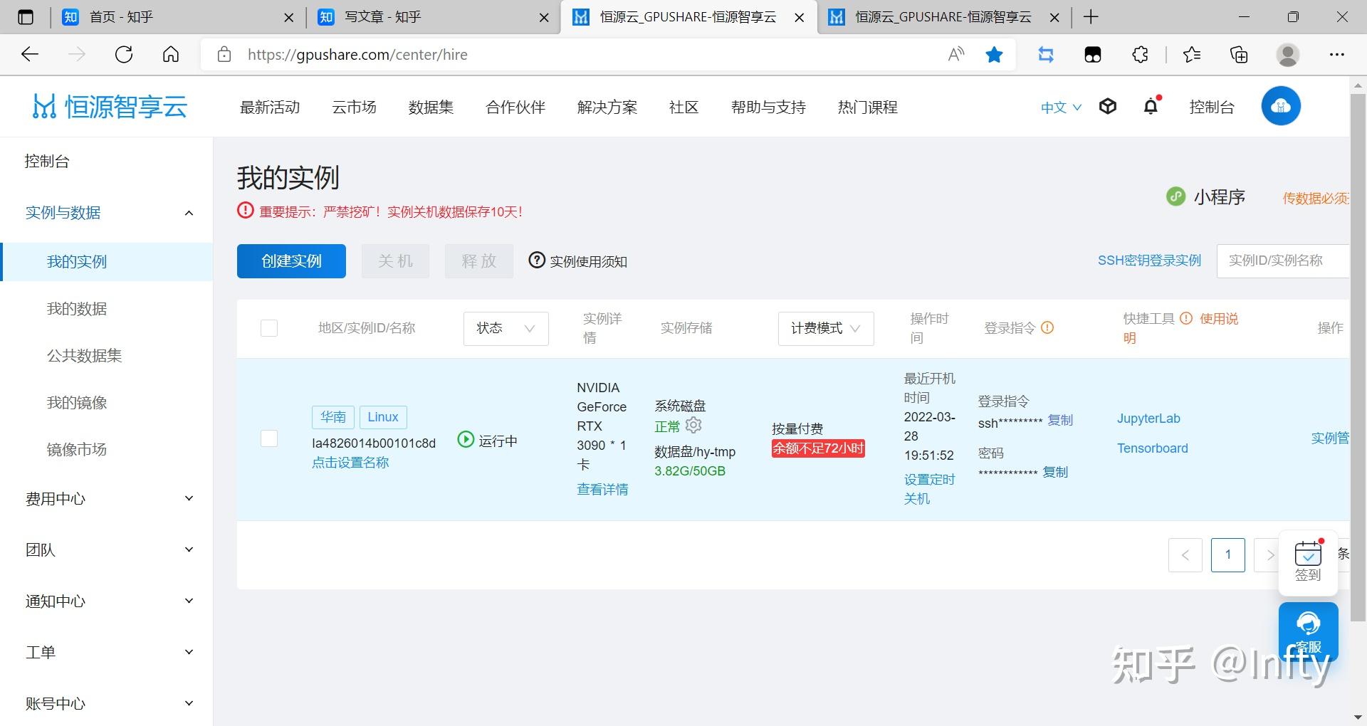Screen dimensions: 1367x726
Task: Click the 释放 button
Action: click(478, 261)
